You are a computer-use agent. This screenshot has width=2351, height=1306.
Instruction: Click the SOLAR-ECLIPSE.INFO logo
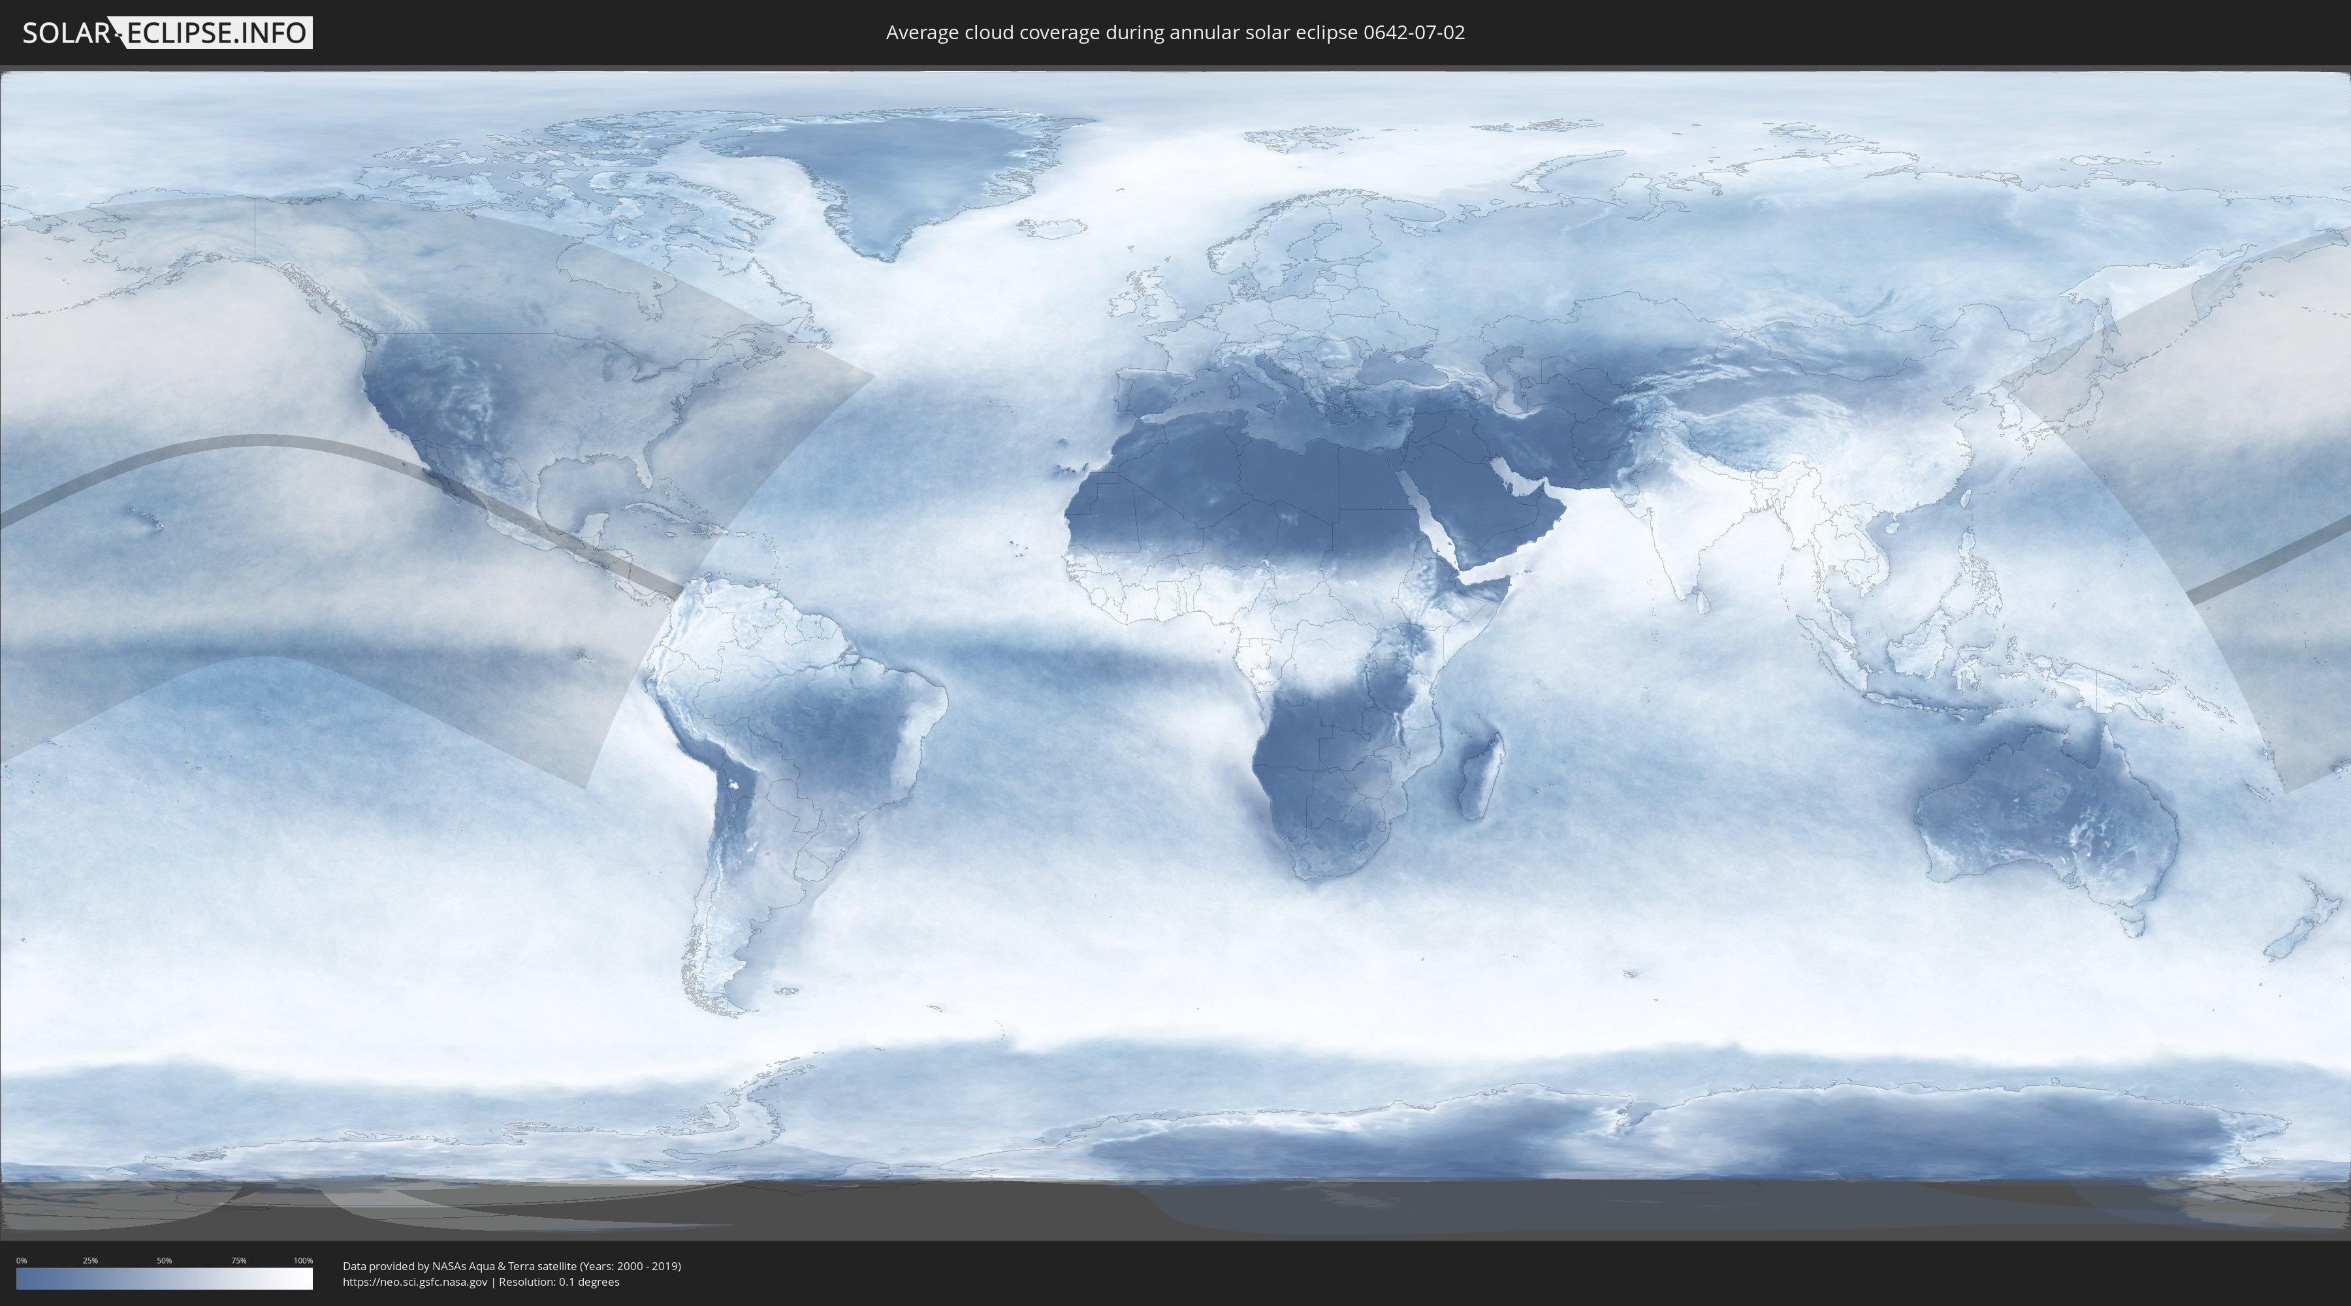[x=167, y=33]
